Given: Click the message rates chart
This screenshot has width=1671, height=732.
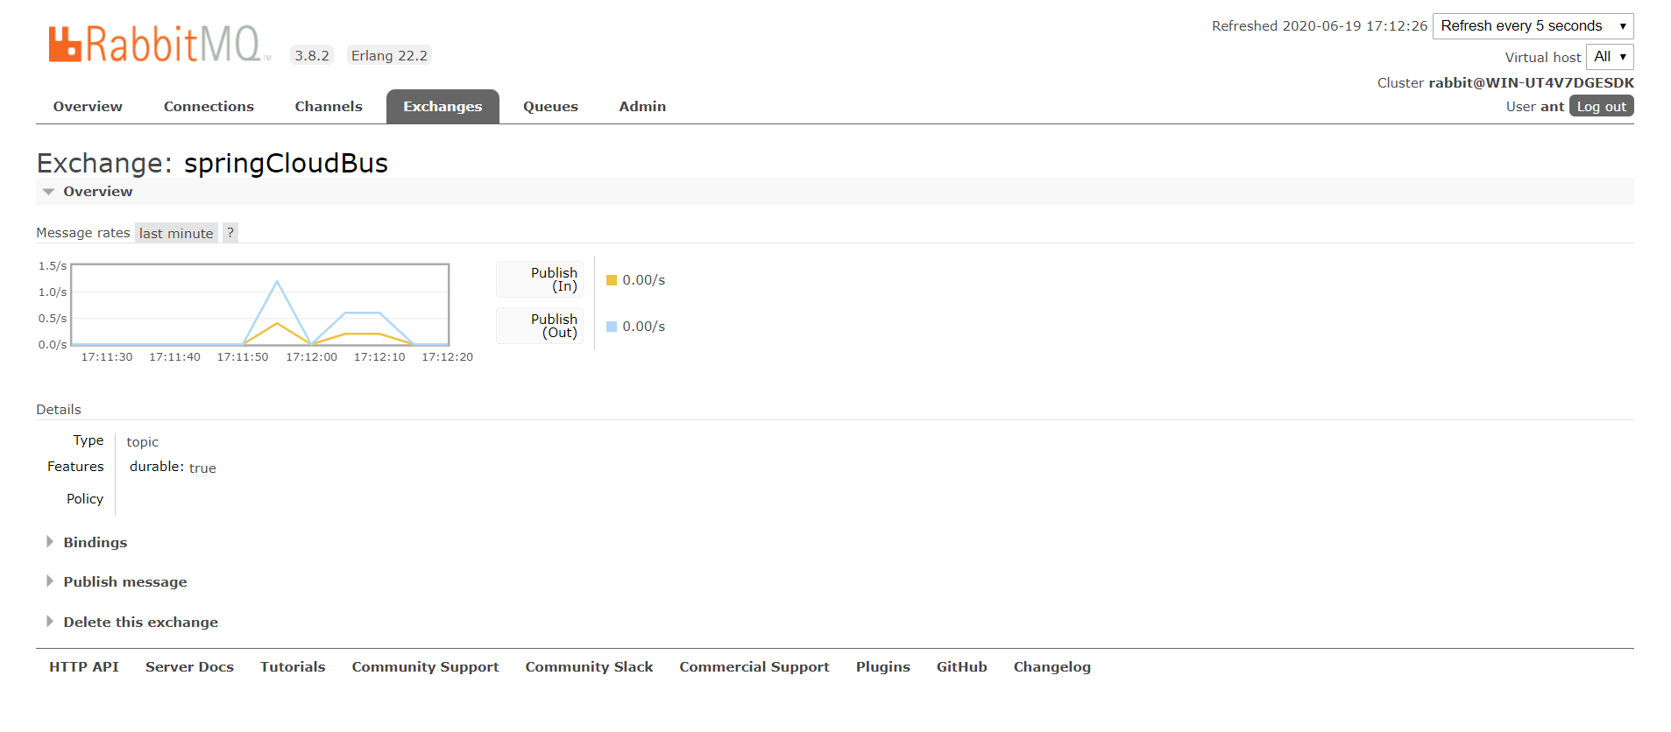Looking at the screenshot, I should point(260,305).
